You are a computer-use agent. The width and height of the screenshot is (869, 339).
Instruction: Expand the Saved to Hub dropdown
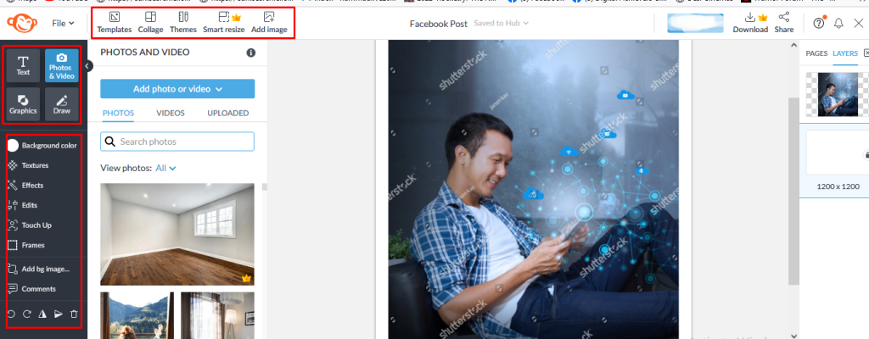[x=501, y=23]
